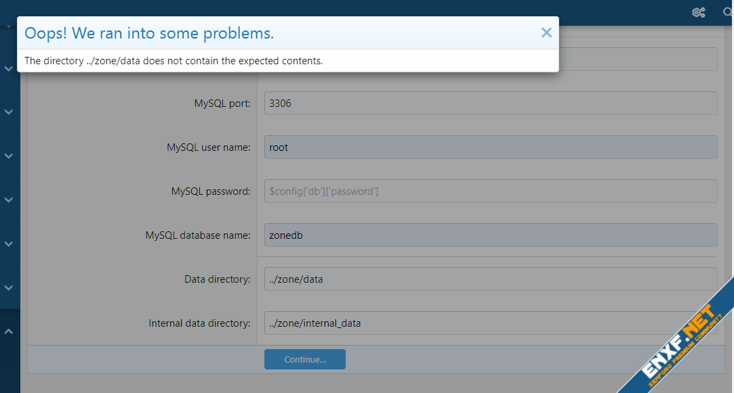Viewport: 734px width, 393px height.
Task: Close the 'Oops!' error dialog
Action: (546, 32)
